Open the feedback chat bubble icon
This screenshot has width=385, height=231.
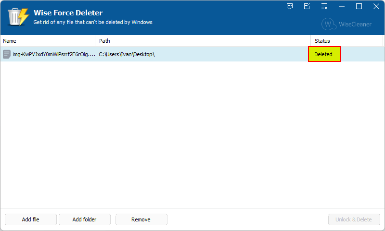[x=290, y=6]
